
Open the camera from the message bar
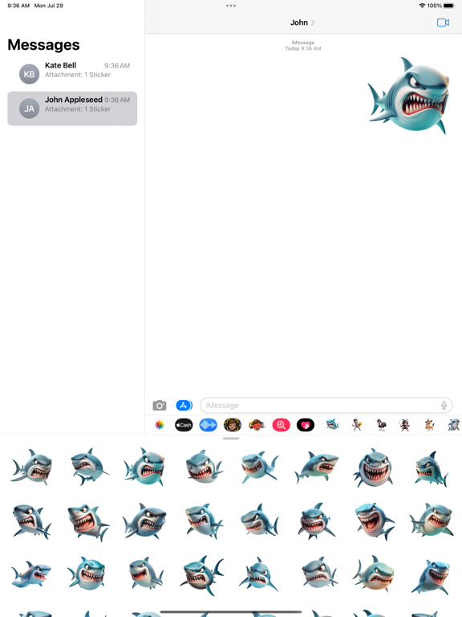point(159,405)
